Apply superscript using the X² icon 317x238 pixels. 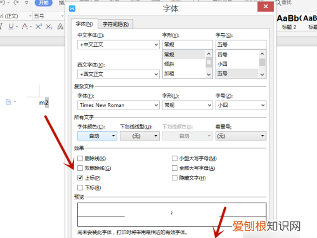[x=39, y=27]
